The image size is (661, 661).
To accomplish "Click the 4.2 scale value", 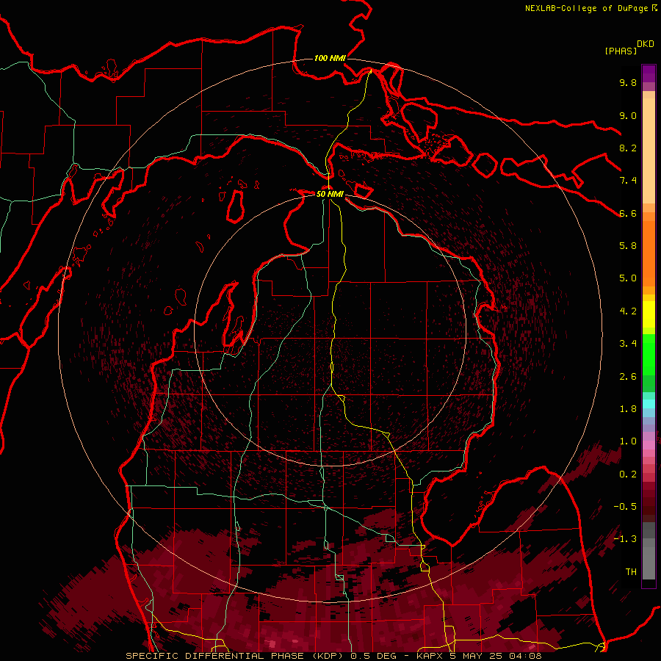I will click(628, 311).
